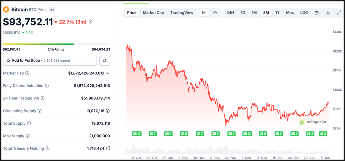Click Add to Portfolio button

click(x=50, y=61)
